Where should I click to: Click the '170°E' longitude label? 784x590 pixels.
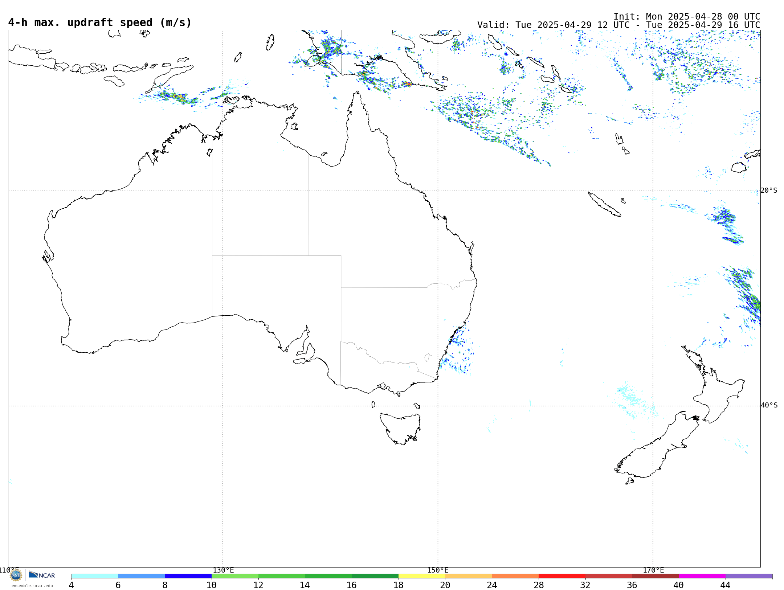point(653,570)
